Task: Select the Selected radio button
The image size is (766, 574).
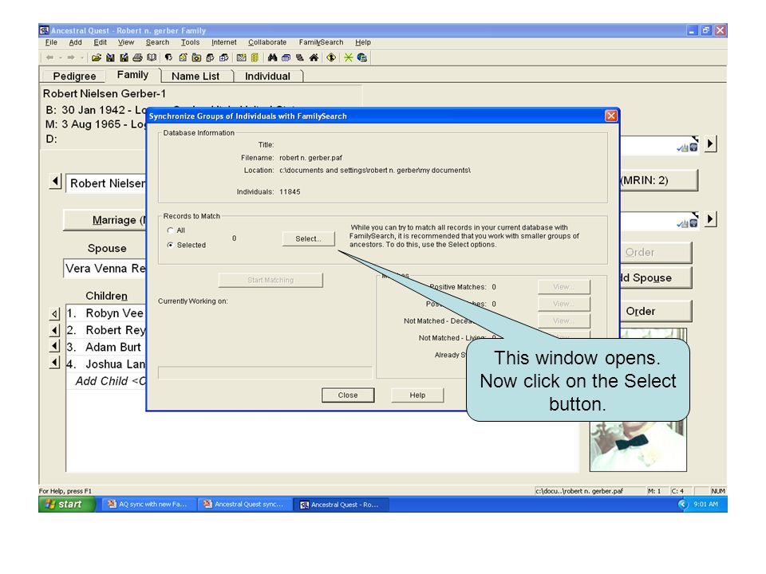Action: (170, 245)
